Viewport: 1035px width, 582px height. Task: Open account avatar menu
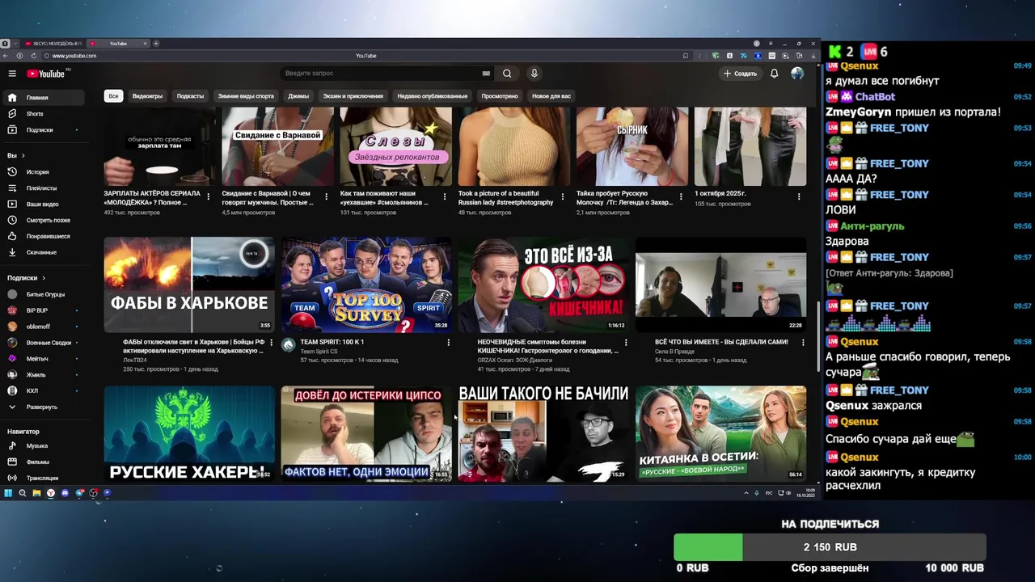(797, 74)
